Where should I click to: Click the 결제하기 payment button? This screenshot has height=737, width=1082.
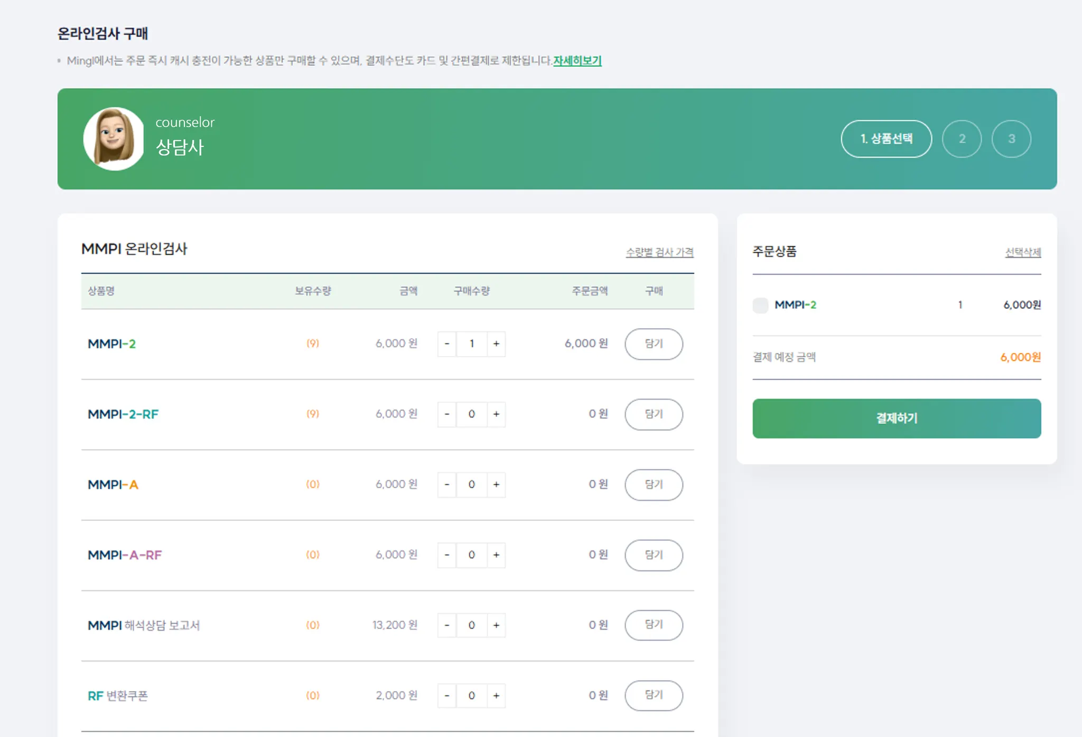click(x=897, y=418)
